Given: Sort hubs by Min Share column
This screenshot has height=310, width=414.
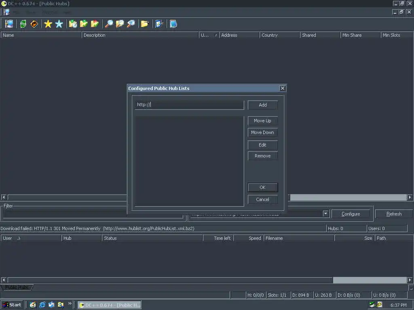Looking at the screenshot, I should click(360, 35).
